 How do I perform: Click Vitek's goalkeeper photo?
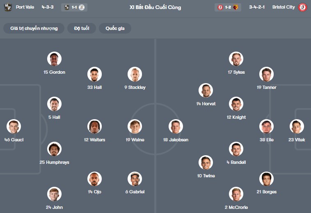(x=297, y=127)
